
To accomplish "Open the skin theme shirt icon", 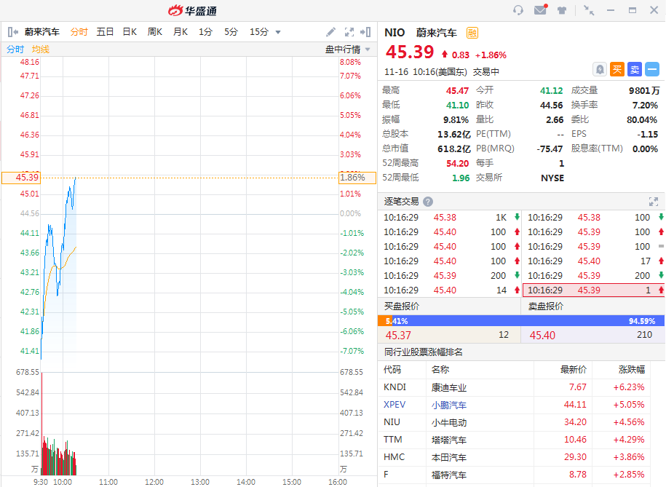I will click(x=562, y=10).
